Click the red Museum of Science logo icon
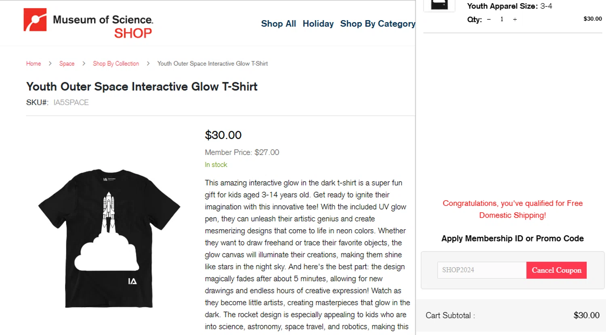This screenshot has width=606, height=335. (x=35, y=20)
